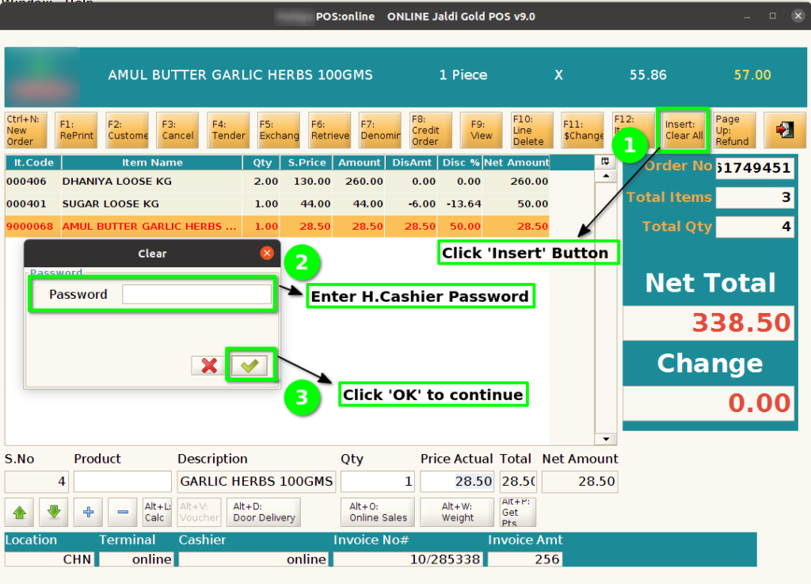Image resolution: width=811 pixels, height=584 pixels.
Task: Click the scroll up arrow of item list
Action: (x=606, y=177)
